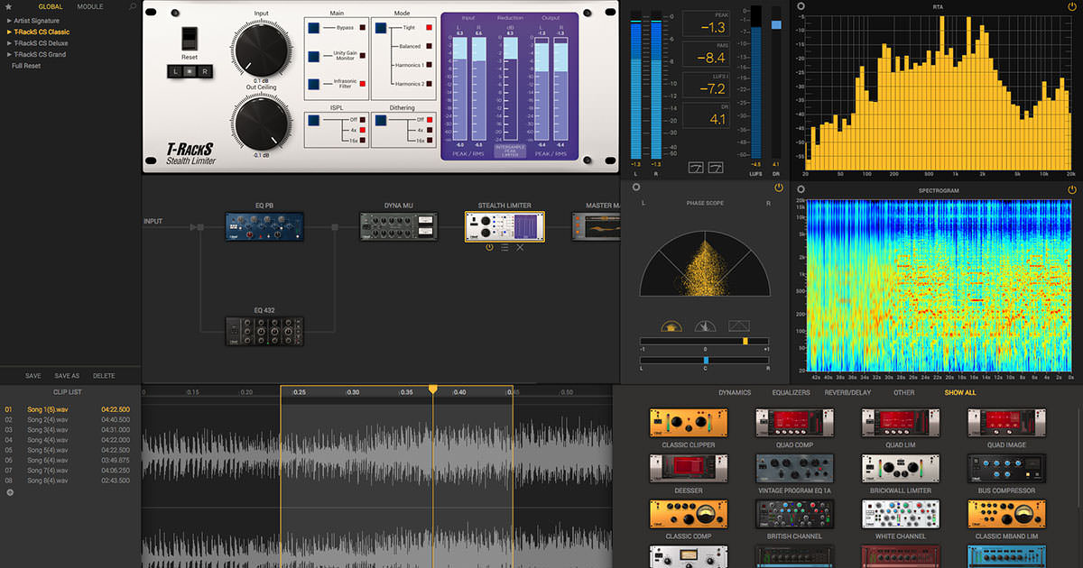Click the SAVE preset button
Image resolution: width=1083 pixels, height=568 pixels.
click(32, 376)
